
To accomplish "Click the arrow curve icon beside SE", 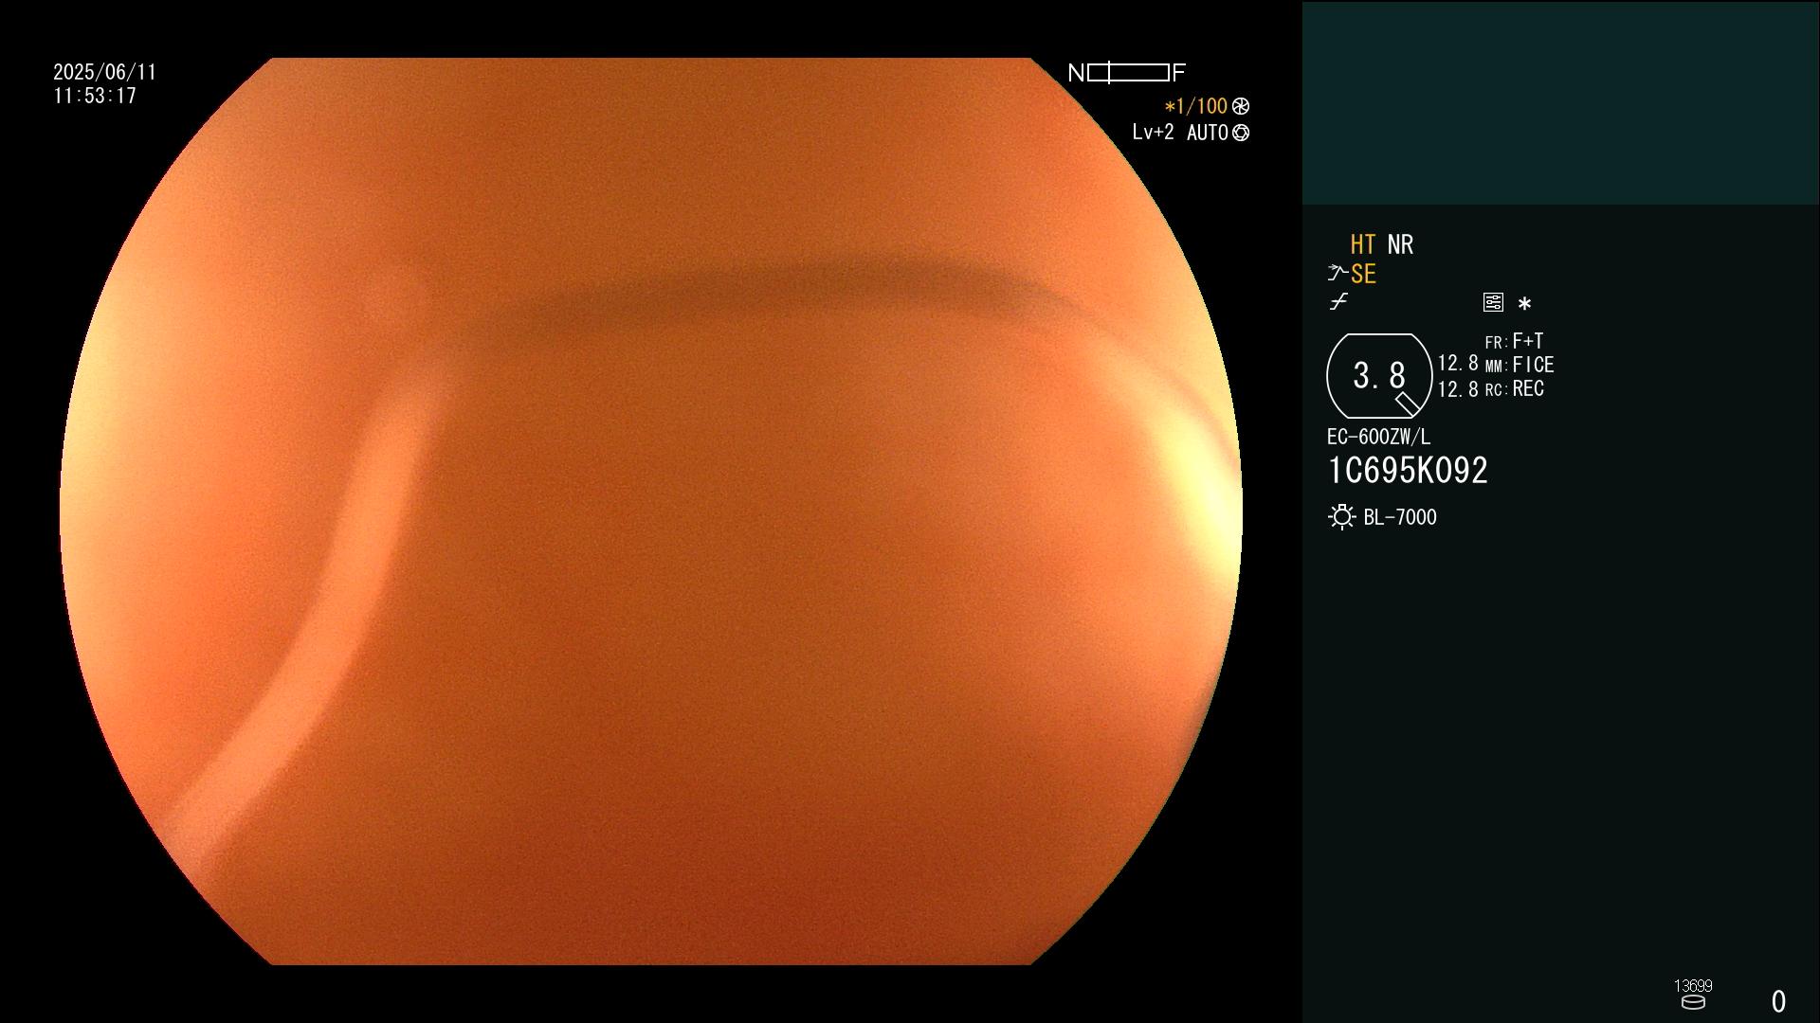I will tap(1338, 274).
